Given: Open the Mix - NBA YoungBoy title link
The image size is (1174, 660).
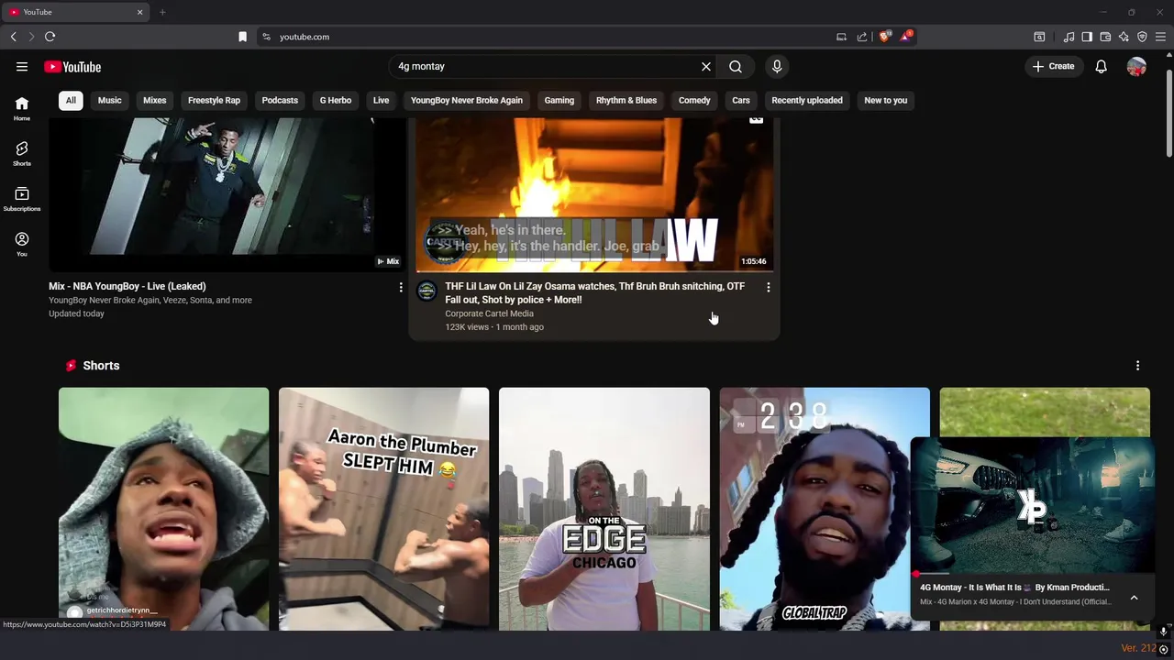Looking at the screenshot, I should click(127, 286).
